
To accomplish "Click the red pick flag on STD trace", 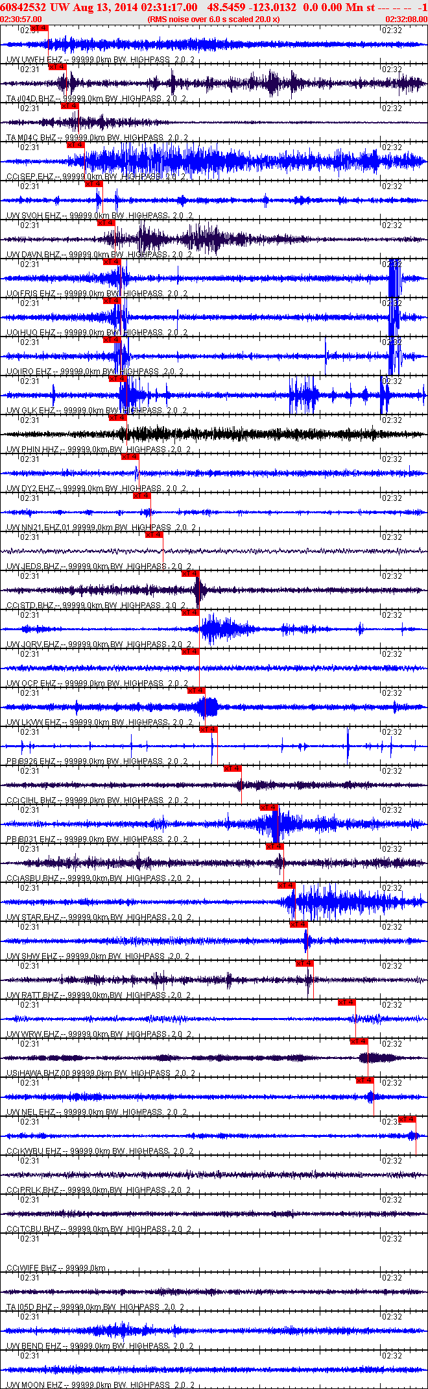I will (190, 574).
